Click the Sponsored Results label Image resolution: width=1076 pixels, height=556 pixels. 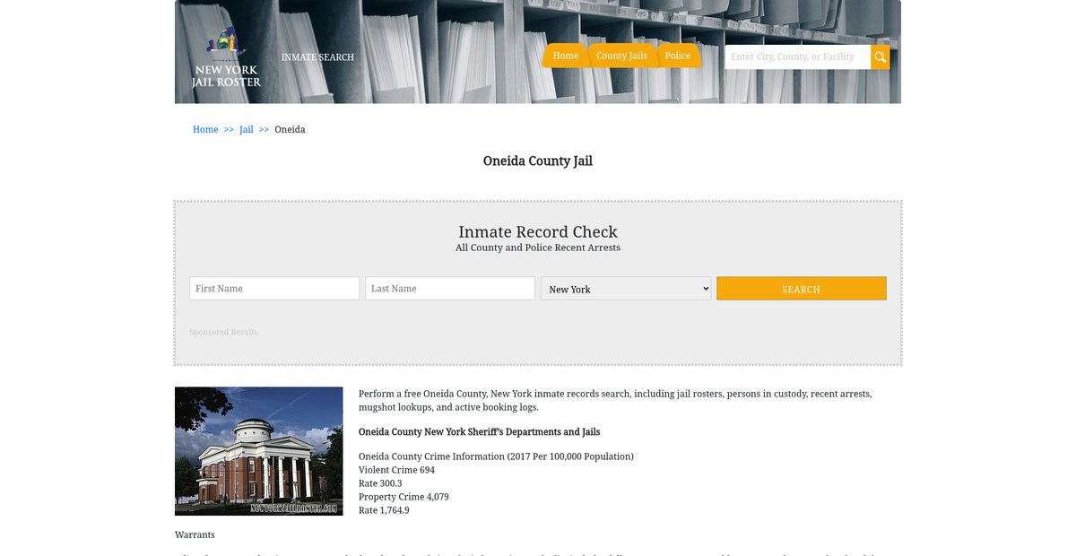(x=223, y=333)
